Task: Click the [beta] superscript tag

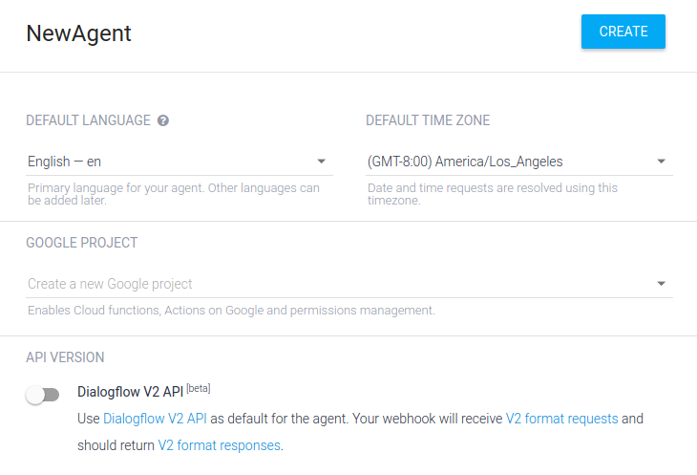Action: 199,388
